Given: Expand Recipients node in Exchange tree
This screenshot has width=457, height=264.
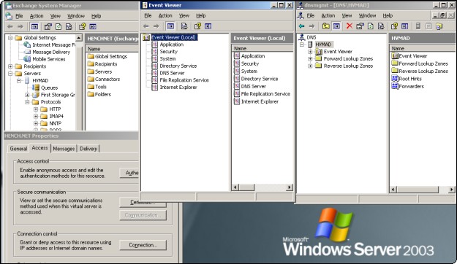Looking at the screenshot, I should point(10,66).
